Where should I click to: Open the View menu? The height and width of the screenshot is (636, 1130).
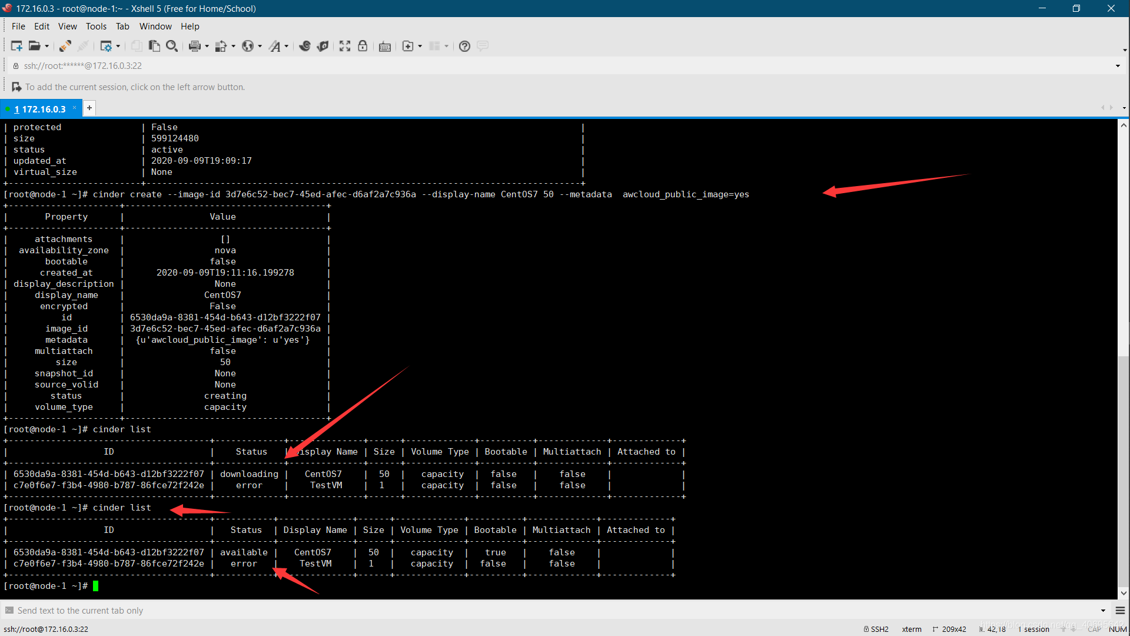coord(67,26)
